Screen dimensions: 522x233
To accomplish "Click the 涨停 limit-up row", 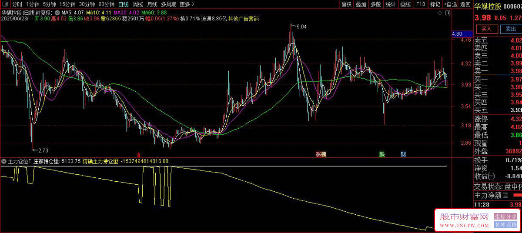I will [x=498, y=119].
